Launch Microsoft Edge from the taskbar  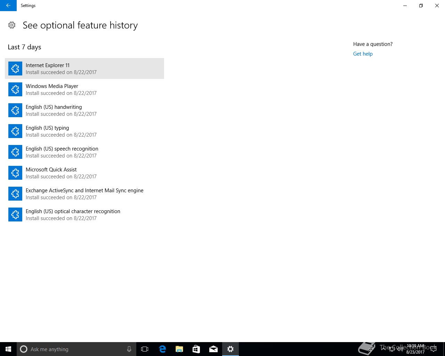point(162,349)
